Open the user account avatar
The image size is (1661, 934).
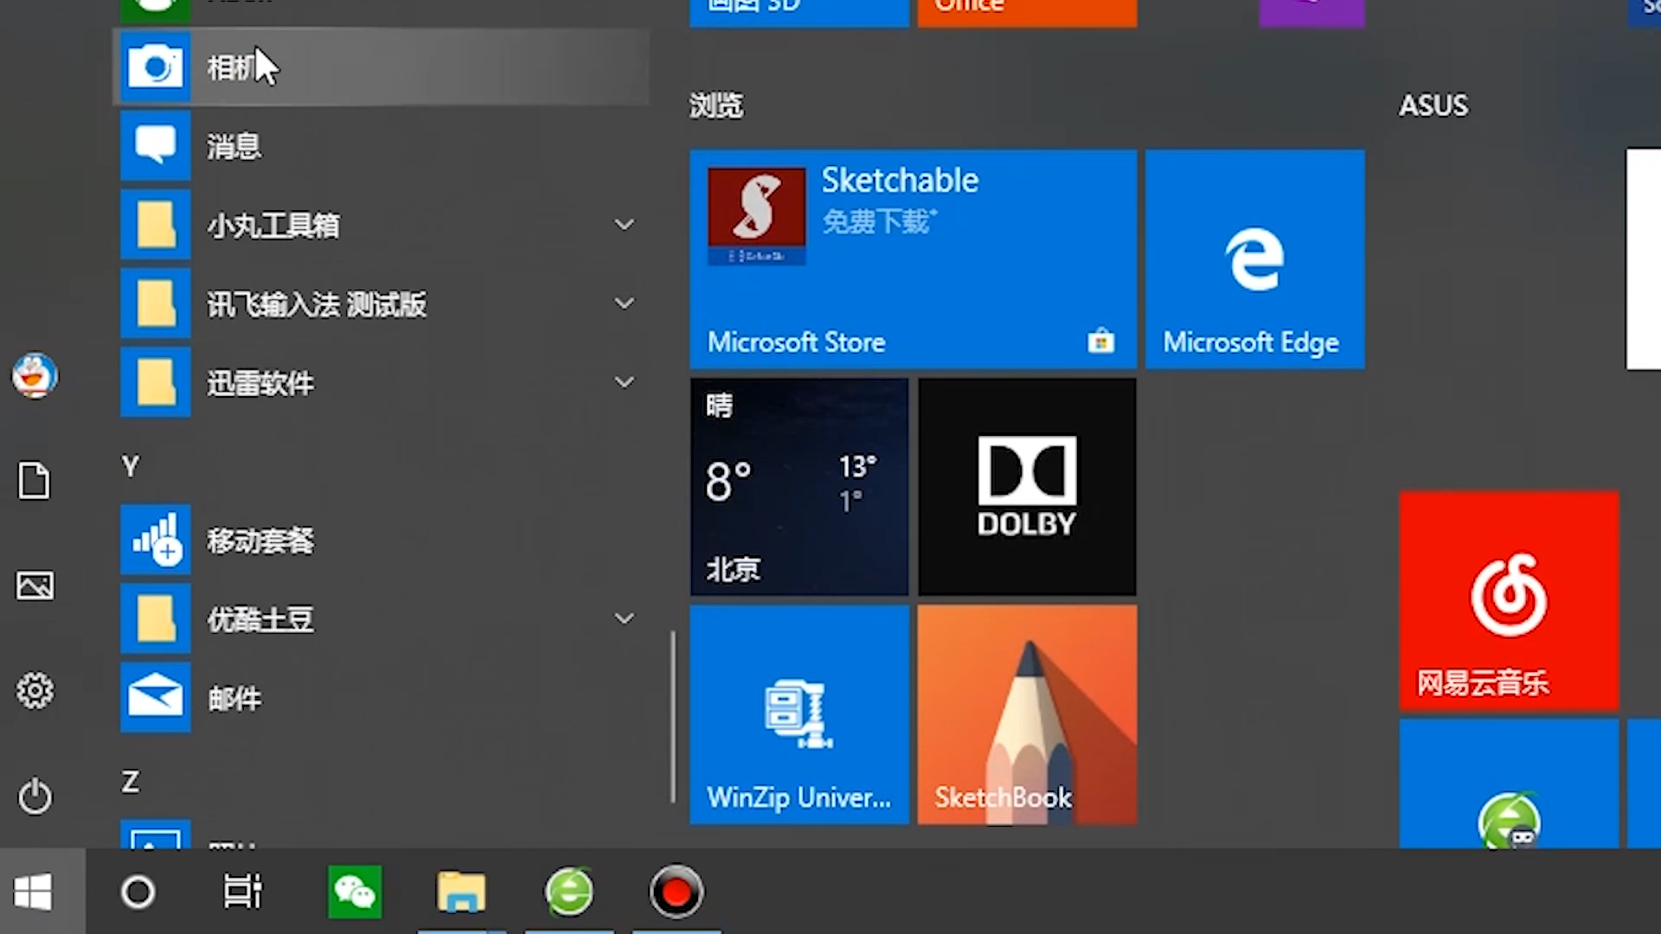pyautogui.click(x=35, y=375)
